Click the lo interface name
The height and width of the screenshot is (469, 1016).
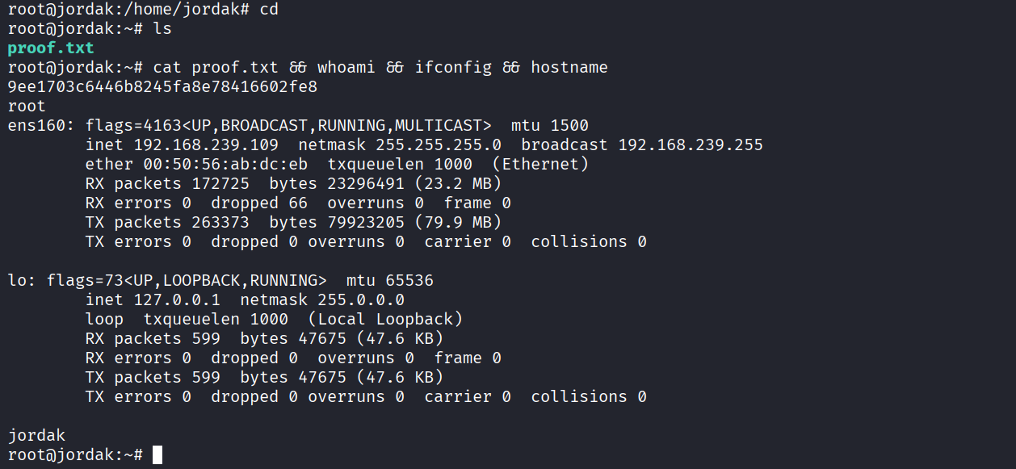(17, 281)
